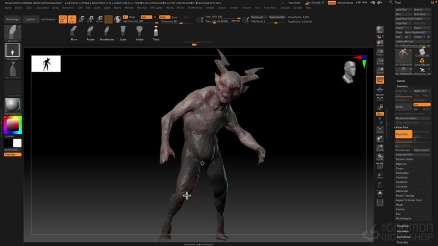
Task: Expand the Crease subsection
Action: [400, 168]
